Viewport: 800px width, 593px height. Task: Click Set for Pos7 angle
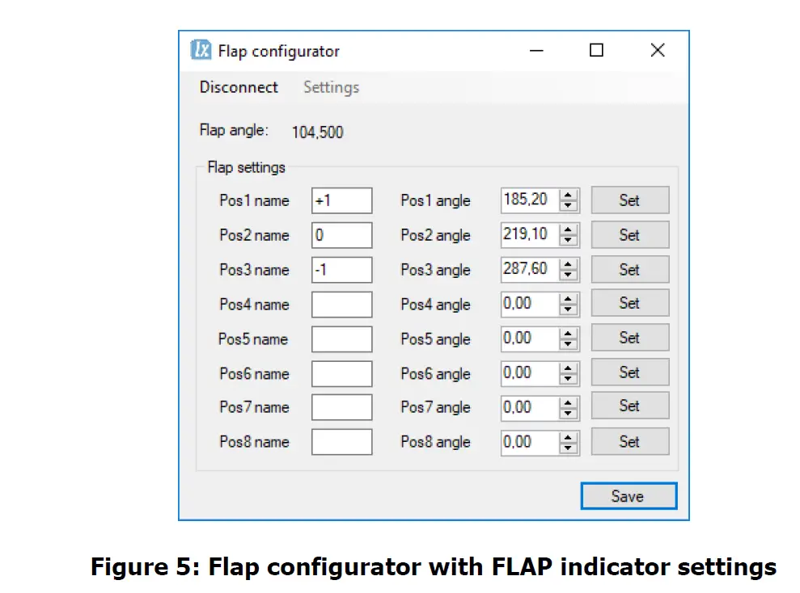pyautogui.click(x=629, y=406)
